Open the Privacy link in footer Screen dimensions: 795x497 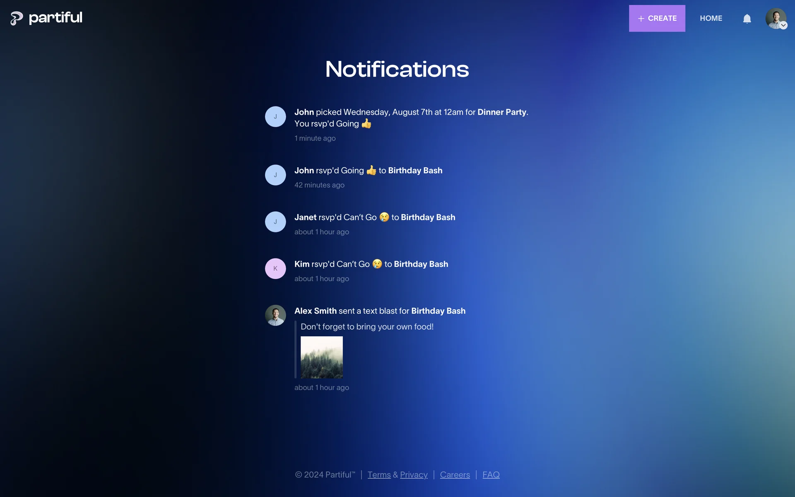pyautogui.click(x=413, y=475)
